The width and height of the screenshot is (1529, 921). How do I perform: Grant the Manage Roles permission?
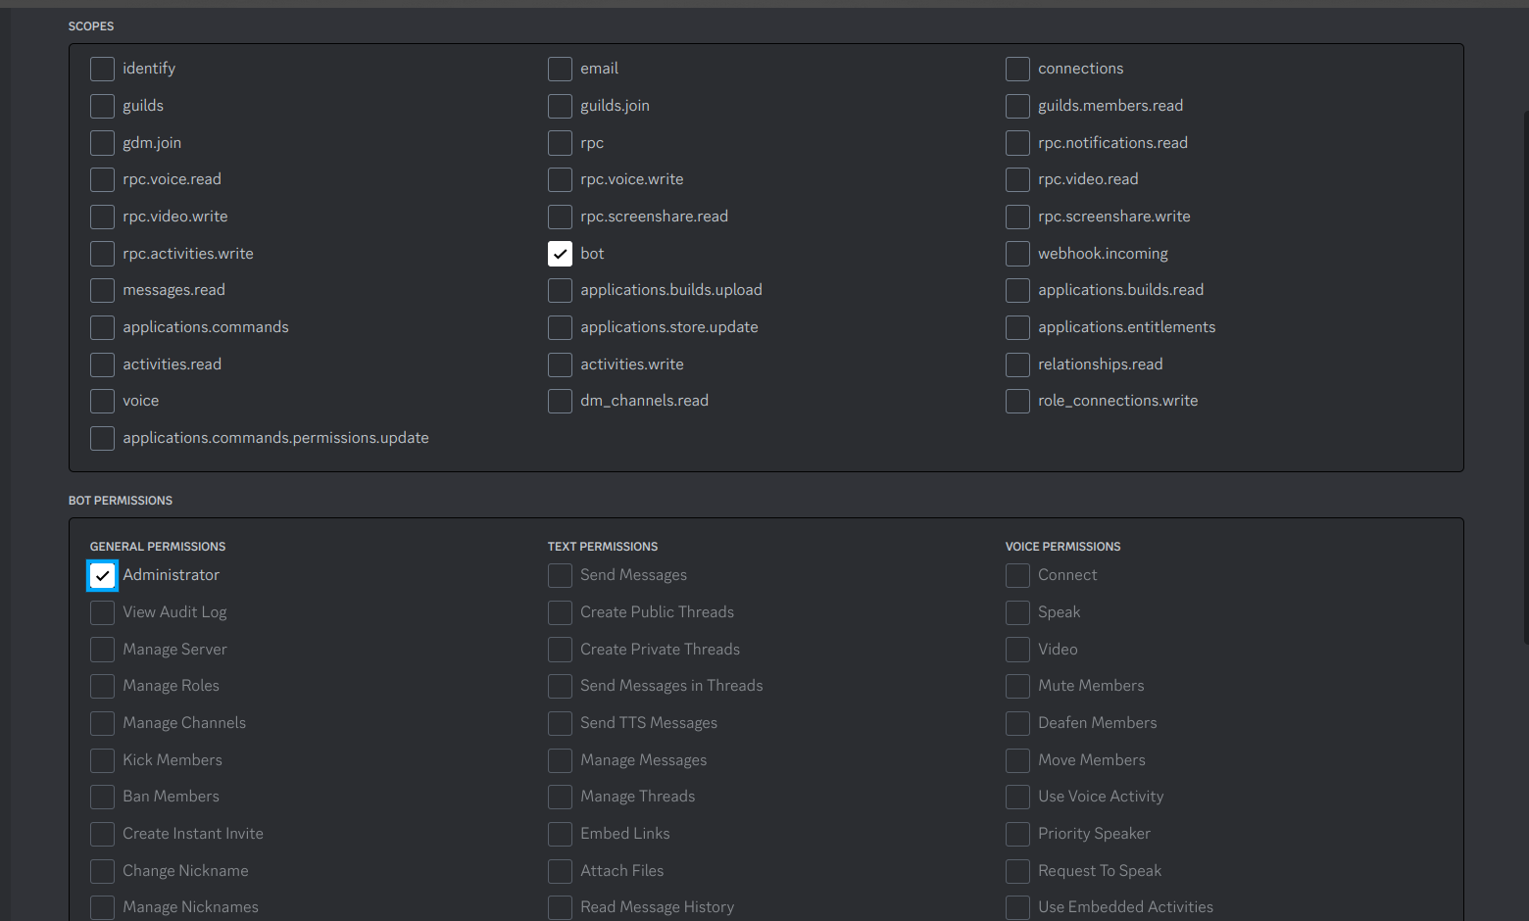[102, 686]
